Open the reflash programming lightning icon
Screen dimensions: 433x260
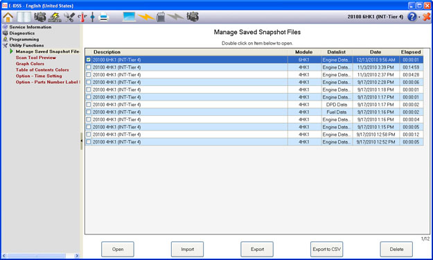(55, 17)
